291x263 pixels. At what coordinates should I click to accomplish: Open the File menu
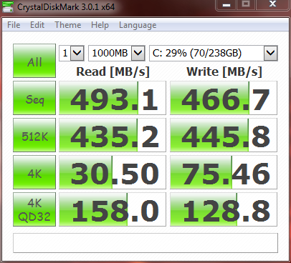pyautogui.click(x=14, y=25)
